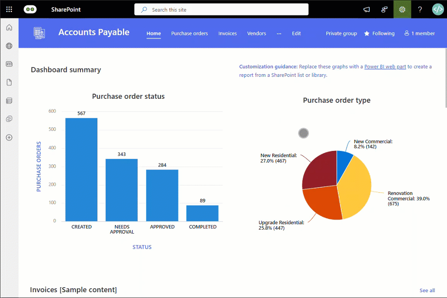Click the APPROVED bar in chart
Screen dimensions: 447x298
pos(162,195)
